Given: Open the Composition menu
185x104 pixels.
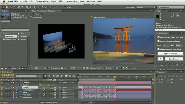Looking at the screenshot, I should (x=42, y=1).
